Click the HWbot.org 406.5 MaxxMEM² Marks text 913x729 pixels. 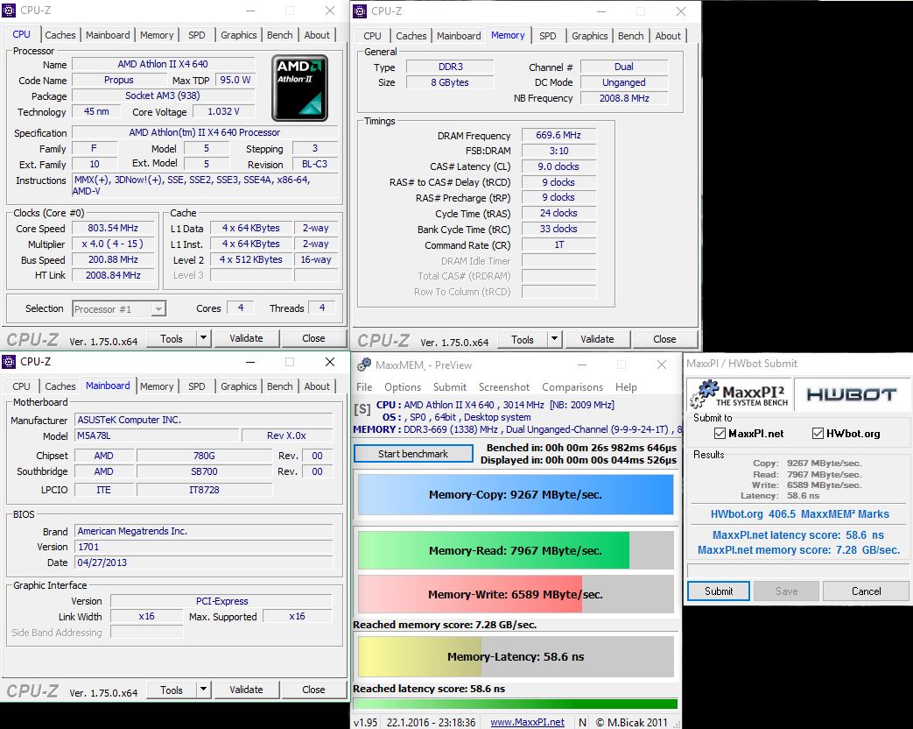(799, 514)
